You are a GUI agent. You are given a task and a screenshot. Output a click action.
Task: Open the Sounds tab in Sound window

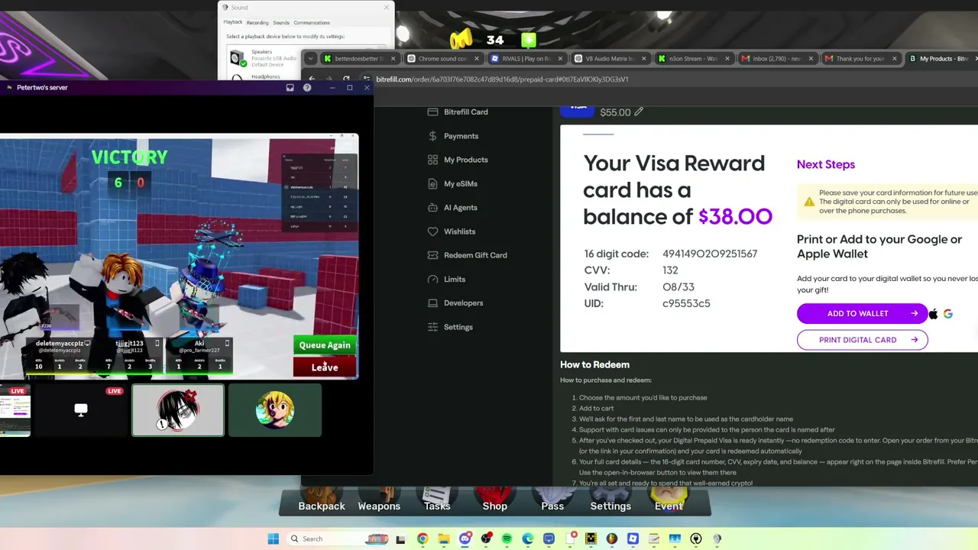coord(281,23)
